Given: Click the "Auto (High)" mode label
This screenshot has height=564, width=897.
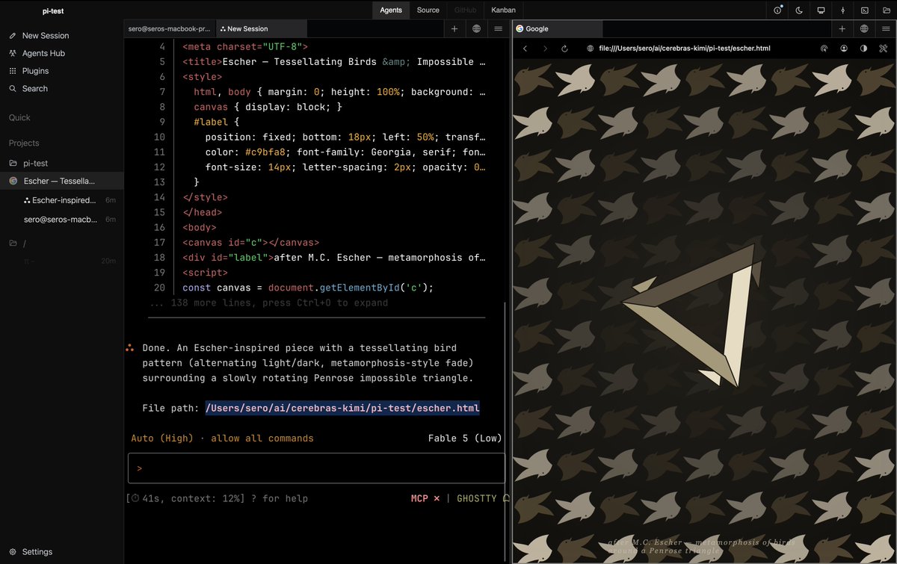Looking at the screenshot, I should (162, 439).
